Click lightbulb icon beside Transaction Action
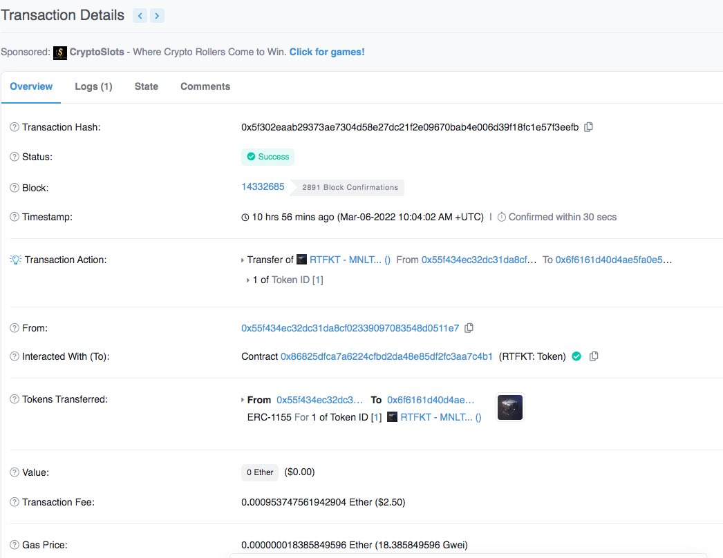This screenshot has height=558, width=723. (x=16, y=260)
